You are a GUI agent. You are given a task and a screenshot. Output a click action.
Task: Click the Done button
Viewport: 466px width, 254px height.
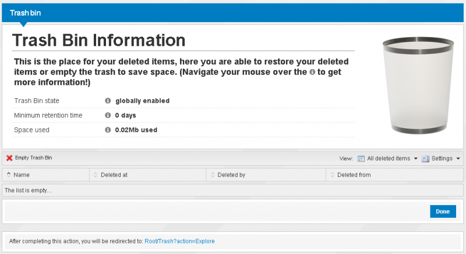pos(443,212)
